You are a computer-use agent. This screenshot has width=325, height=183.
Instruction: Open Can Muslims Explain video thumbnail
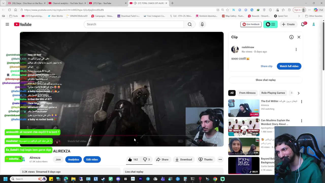coord(243,127)
